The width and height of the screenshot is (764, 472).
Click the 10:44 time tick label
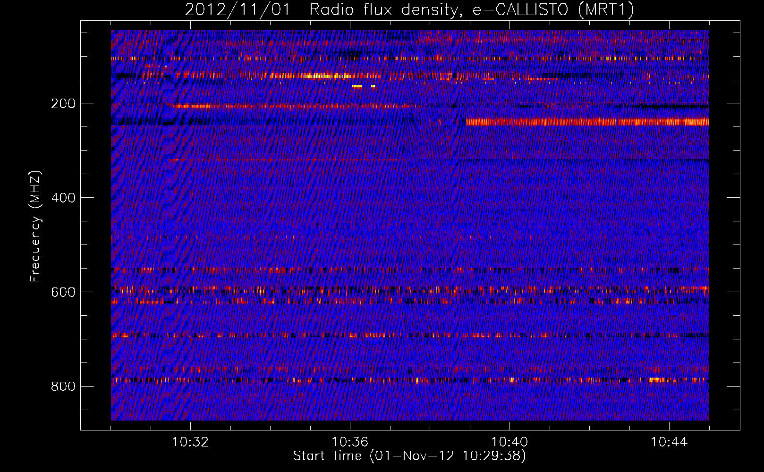pos(669,442)
